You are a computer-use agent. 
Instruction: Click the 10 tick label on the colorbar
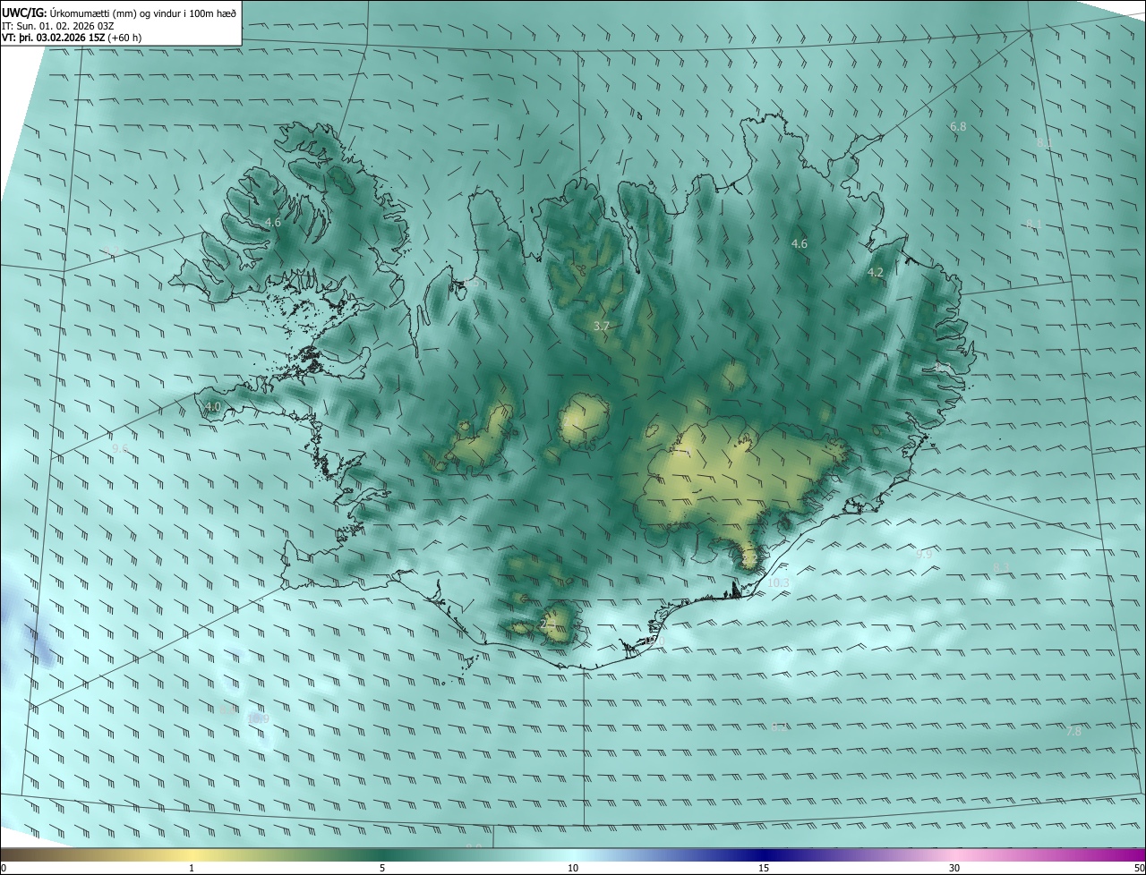[573, 868]
